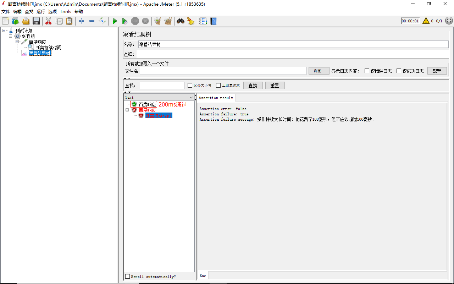This screenshot has height=284, width=454.
Task: Click the 查找 search button
Action: [x=253, y=86]
